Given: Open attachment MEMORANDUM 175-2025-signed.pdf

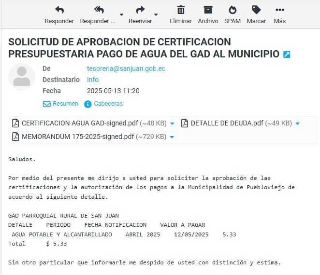Looking at the screenshot, I should pyautogui.click(x=77, y=137).
